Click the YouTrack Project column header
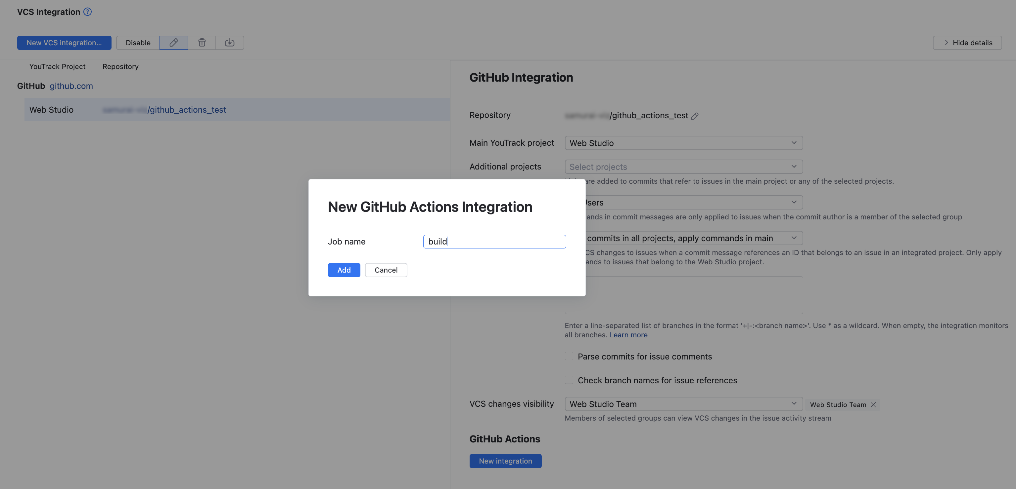 [57, 66]
